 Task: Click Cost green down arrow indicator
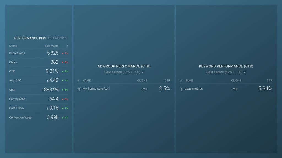pos(63,90)
